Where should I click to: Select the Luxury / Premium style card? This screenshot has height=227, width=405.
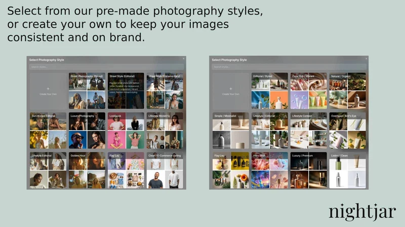pyautogui.click(x=309, y=171)
